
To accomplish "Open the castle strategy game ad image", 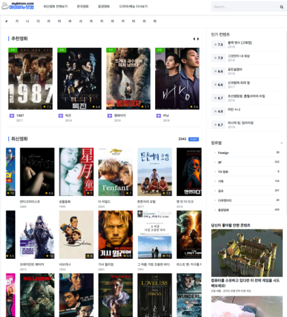I will pyautogui.click(x=247, y=253).
